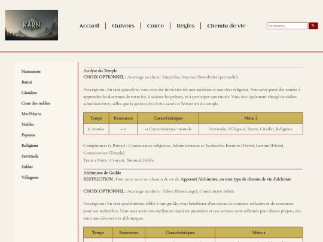Image resolution: width=323 pixels, height=242 pixels.
Task: Open the Citadins sidebar link
Action: (29, 93)
